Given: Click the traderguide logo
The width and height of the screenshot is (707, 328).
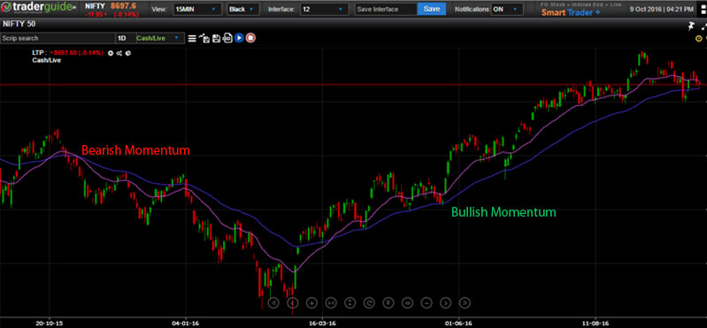Looking at the screenshot, I should (x=39, y=8).
